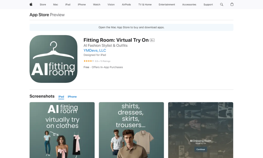Image resolution: width=263 pixels, height=158 pixels.
Task: Open the Mac menu item
Action: coord(55,4)
